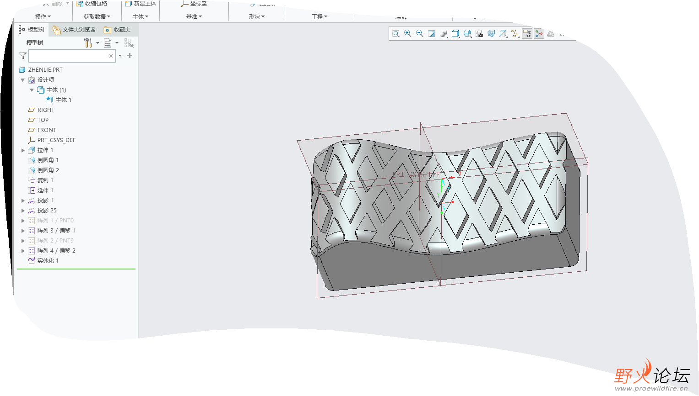The width and height of the screenshot is (699, 396).
Task: Collapse the 设计项 tree node
Action: coord(23,80)
